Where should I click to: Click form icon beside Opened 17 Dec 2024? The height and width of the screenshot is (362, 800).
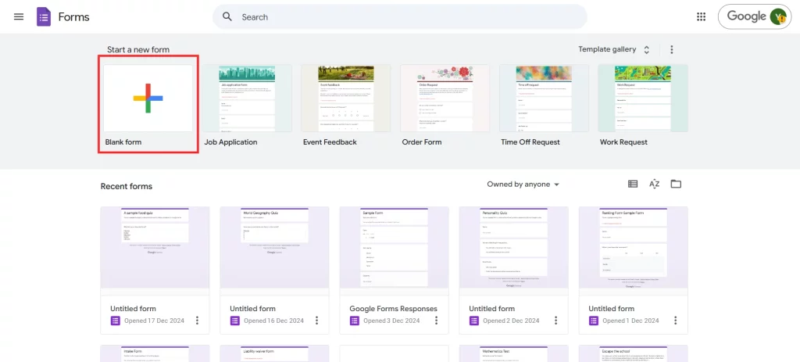pos(115,321)
